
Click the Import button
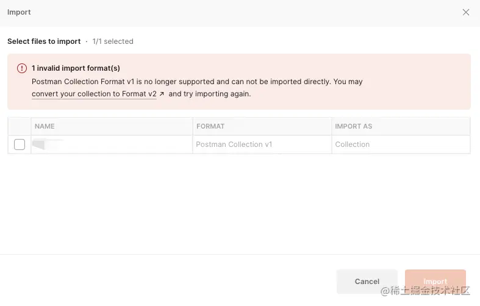click(x=435, y=282)
